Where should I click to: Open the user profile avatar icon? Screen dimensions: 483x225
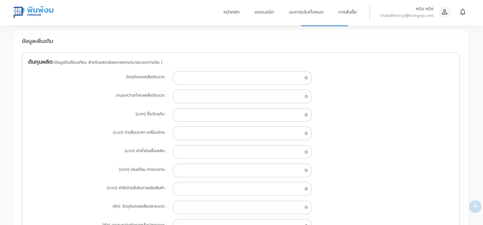pos(444,12)
